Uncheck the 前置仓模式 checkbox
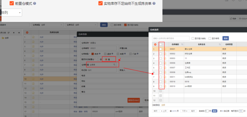The width and height of the screenshot is (247, 117). (12, 4)
